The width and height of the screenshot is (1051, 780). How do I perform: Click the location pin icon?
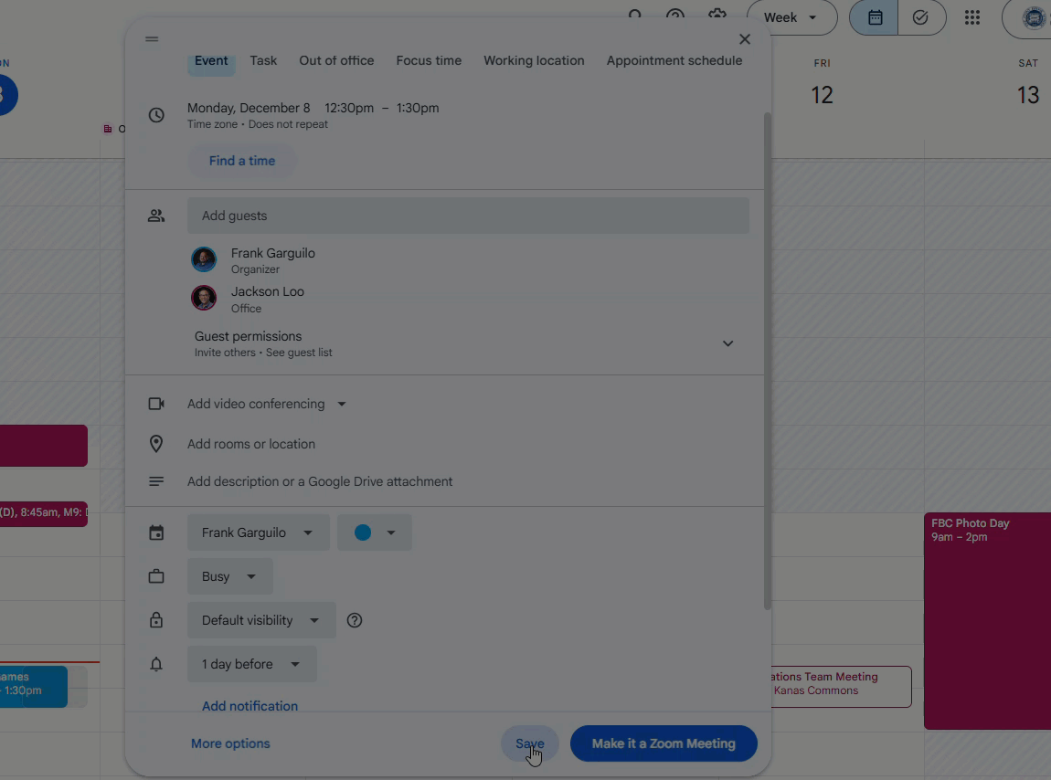point(156,444)
